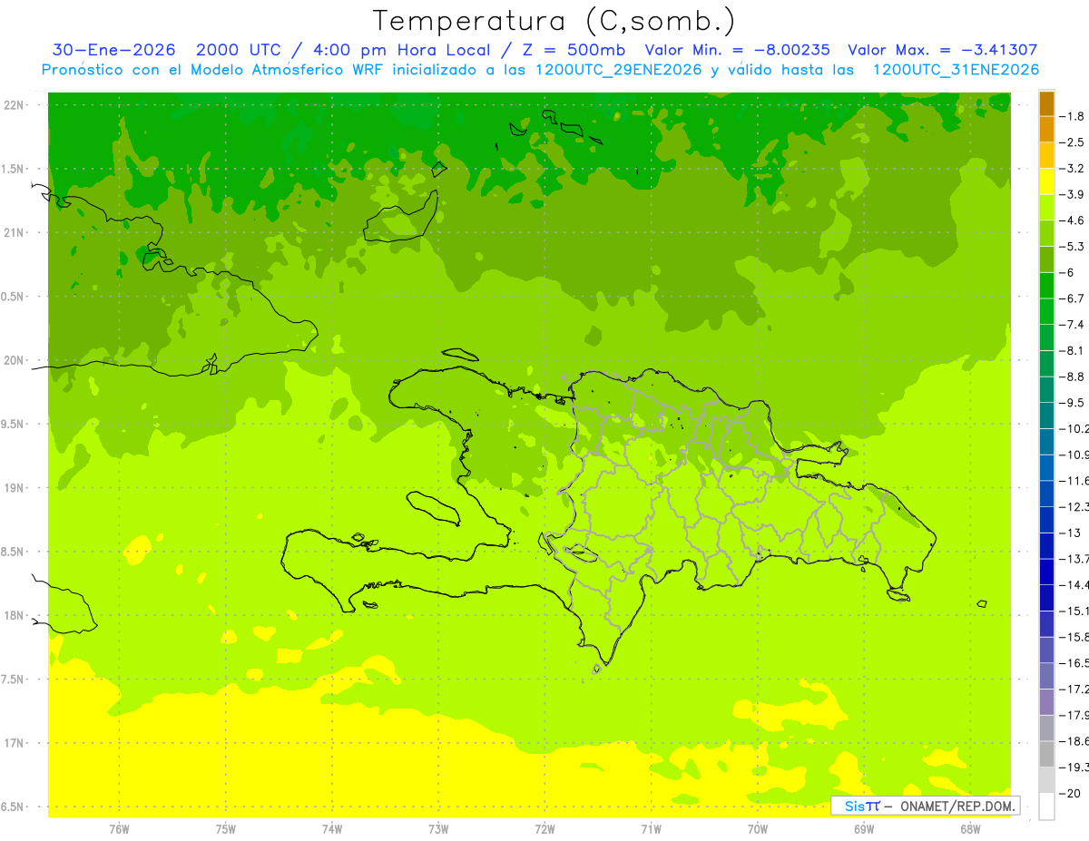
Task: Click the '20N' latitude label
Action: [14, 360]
